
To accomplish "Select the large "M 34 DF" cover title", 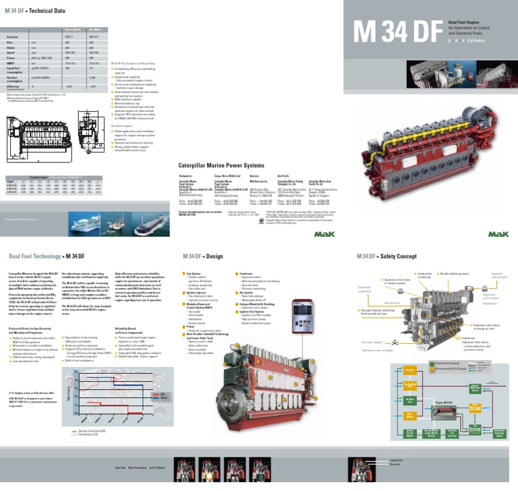I will point(398,32).
